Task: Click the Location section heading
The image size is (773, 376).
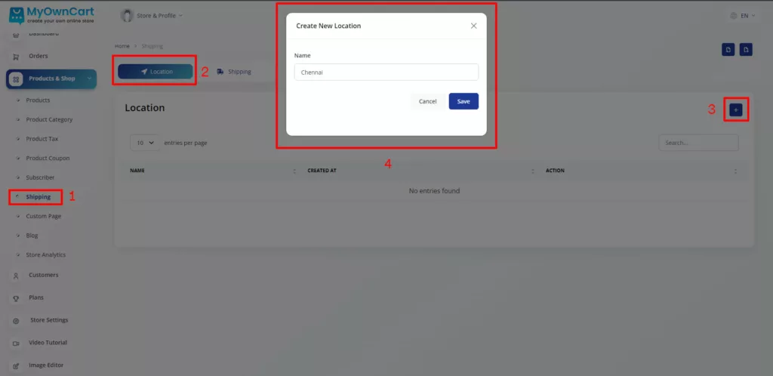Action: pos(145,108)
